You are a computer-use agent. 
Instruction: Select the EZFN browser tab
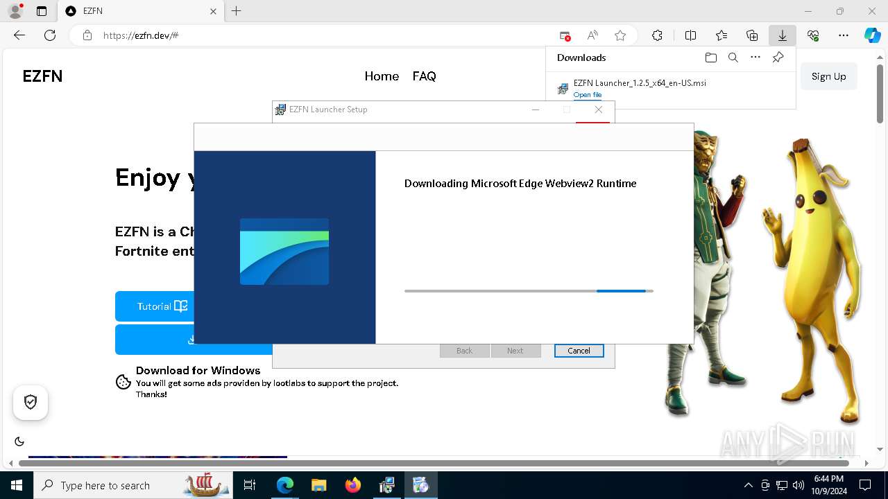[142, 11]
